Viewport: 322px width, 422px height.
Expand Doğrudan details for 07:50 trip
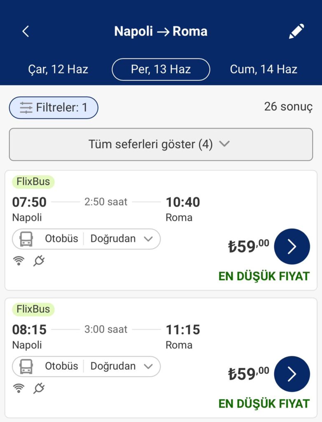tap(122, 239)
